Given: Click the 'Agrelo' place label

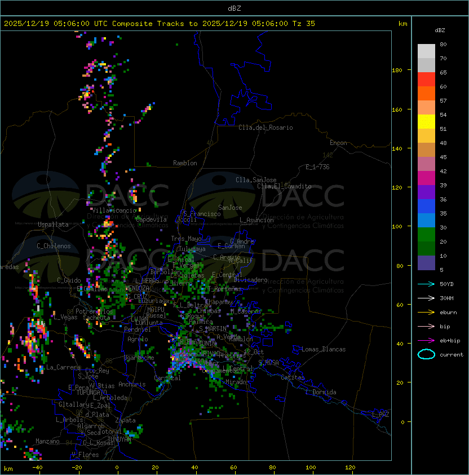Looking at the screenshot, I should click(138, 339).
